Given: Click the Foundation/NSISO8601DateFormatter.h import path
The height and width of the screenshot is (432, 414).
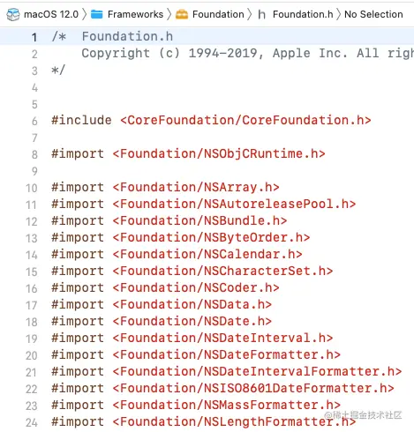Looking at the screenshot, I should [253, 388].
